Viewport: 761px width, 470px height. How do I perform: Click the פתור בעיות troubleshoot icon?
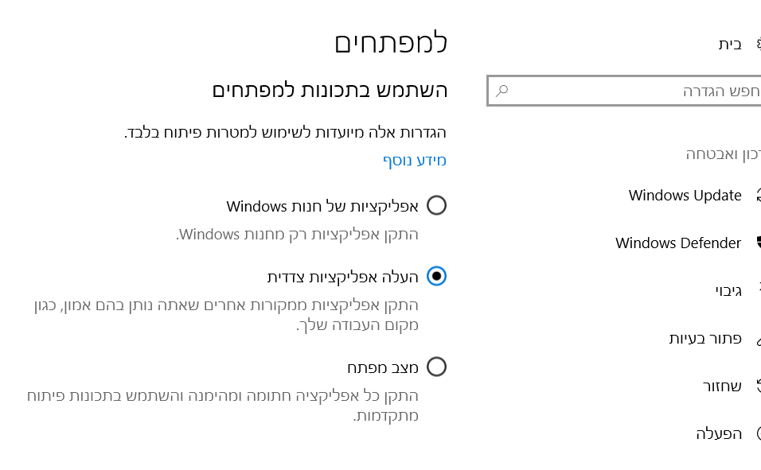tap(758, 339)
